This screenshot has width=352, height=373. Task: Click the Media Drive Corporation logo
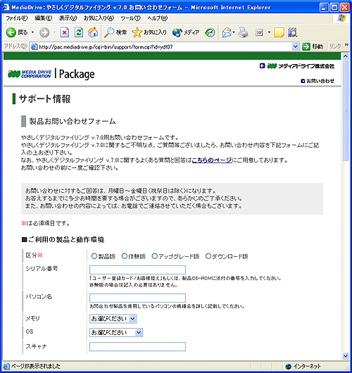tap(30, 74)
